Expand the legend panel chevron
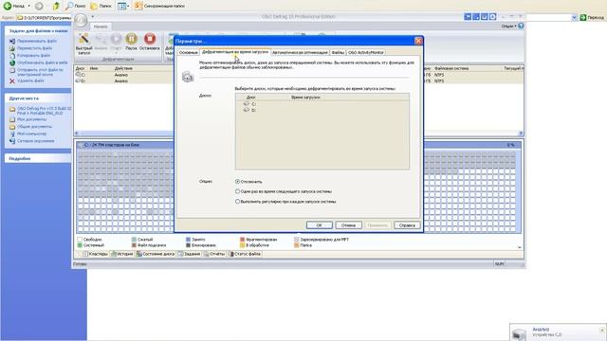The height and width of the screenshot is (341, 607). [520, 247]
